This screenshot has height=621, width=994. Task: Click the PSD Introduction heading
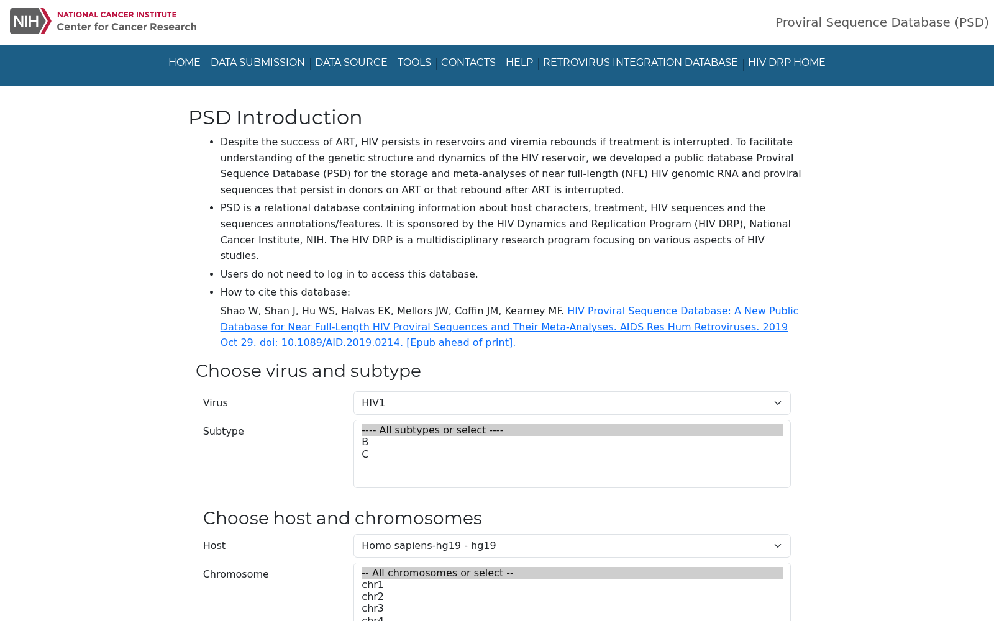pyautogui.click(x=275, y=117)
